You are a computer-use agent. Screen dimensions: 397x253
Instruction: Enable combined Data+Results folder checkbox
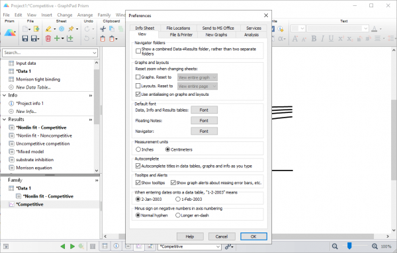tap(138, 51)
